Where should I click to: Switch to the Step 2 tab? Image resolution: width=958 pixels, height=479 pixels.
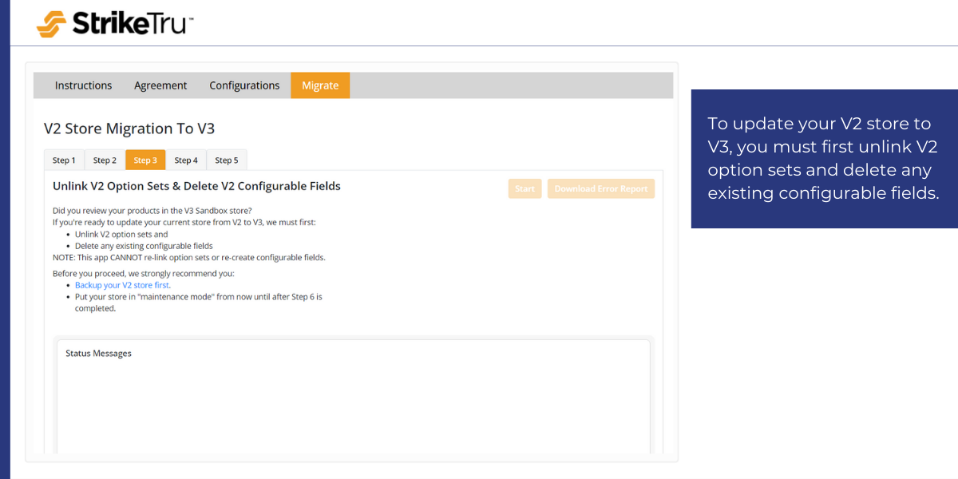point(105,160)
